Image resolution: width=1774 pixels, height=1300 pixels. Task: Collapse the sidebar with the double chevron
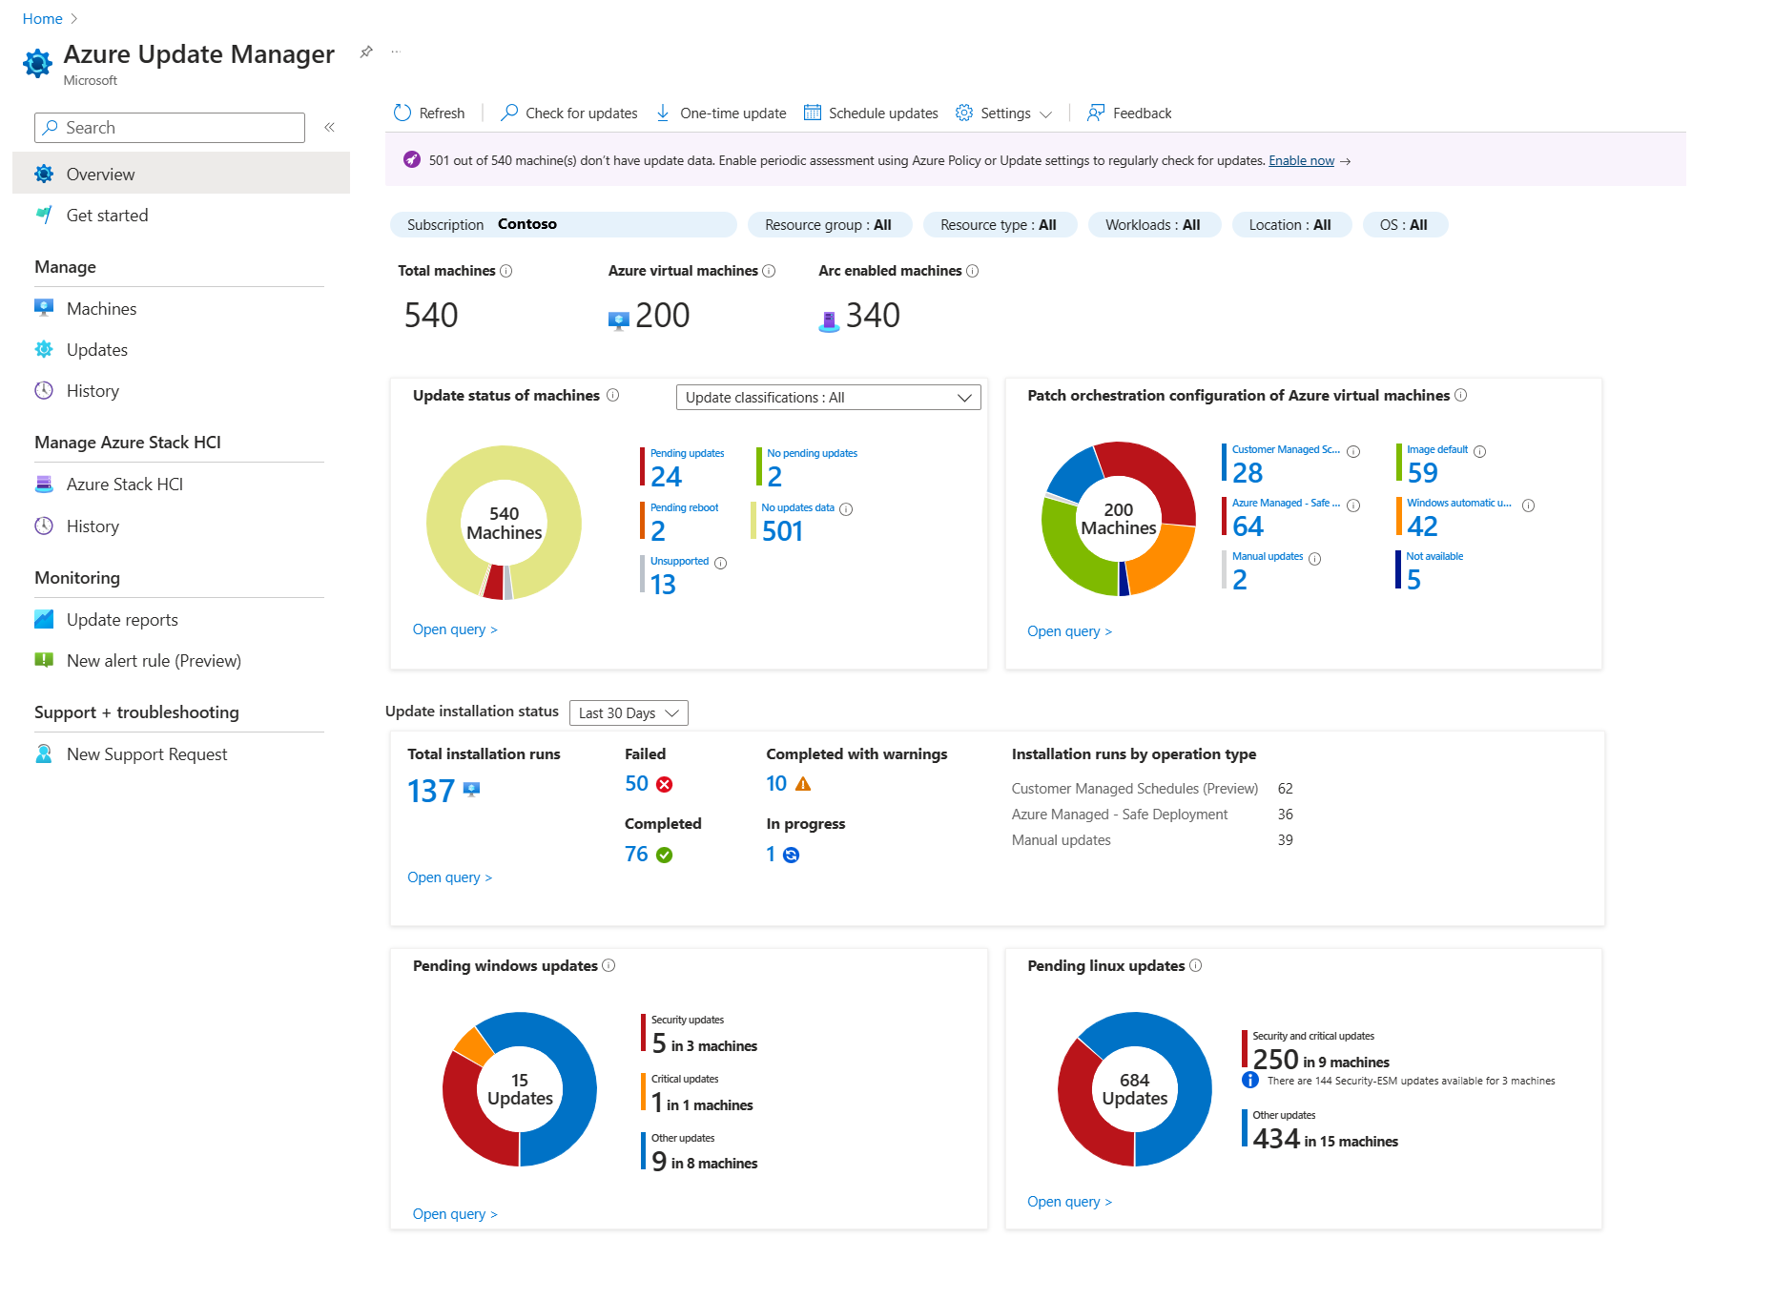coord(328,127)
